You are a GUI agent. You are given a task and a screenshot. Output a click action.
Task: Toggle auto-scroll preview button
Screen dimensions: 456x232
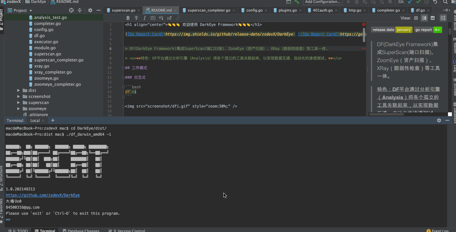point(443,18)
